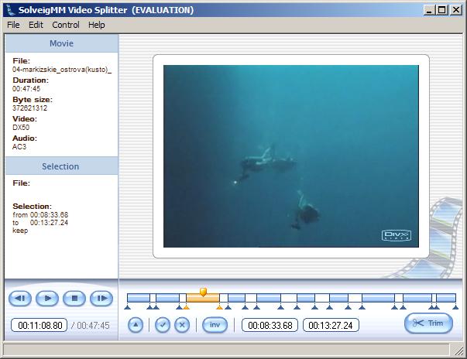Open the Control menu
Image resolution: width=467 pixels, height=359 pixels.
[x=66, y=25]
